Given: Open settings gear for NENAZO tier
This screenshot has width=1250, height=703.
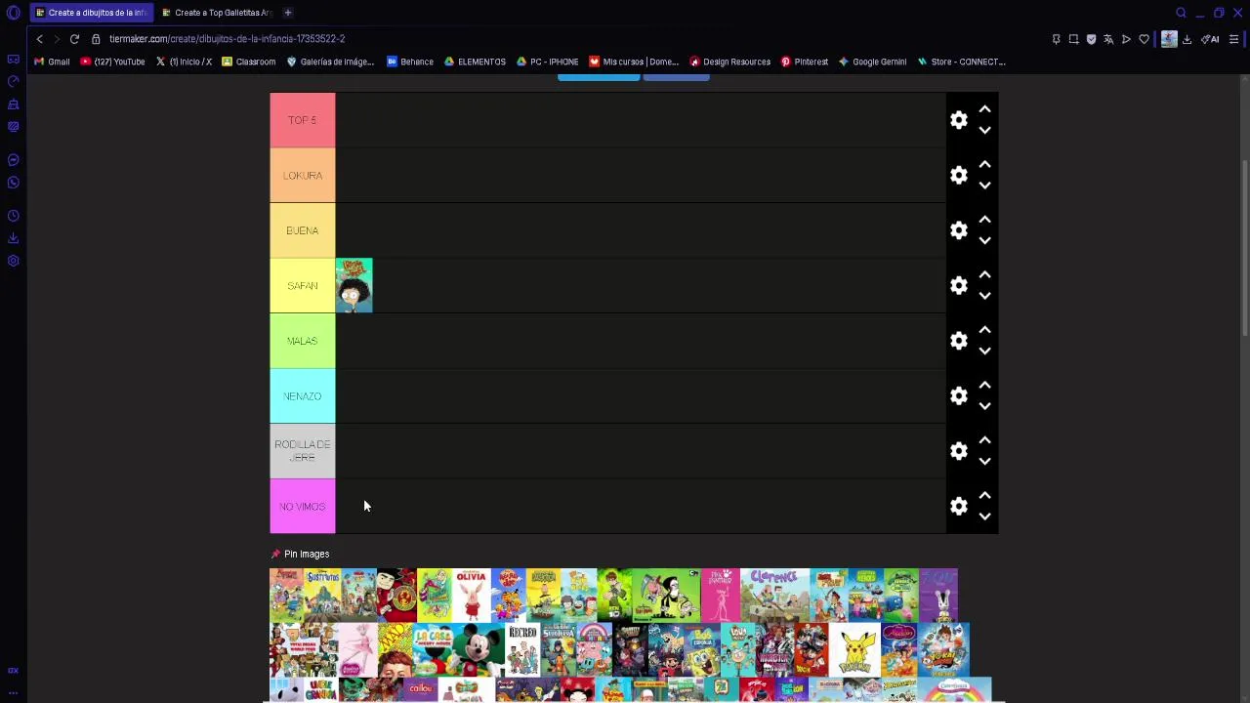Looking at the screenshot, I should pos(959,395).
